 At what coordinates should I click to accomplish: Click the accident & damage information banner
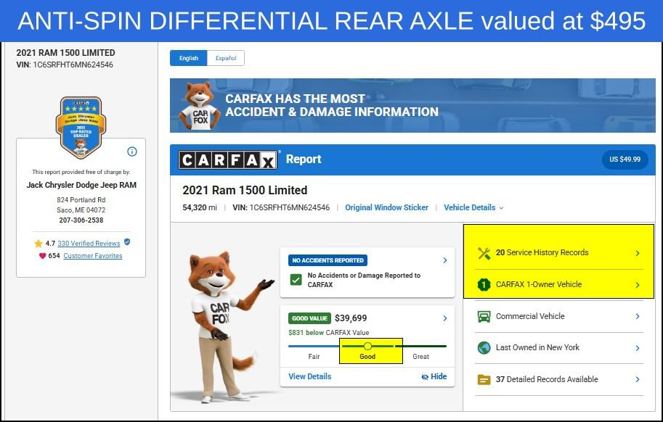click(x=412, y=106)
